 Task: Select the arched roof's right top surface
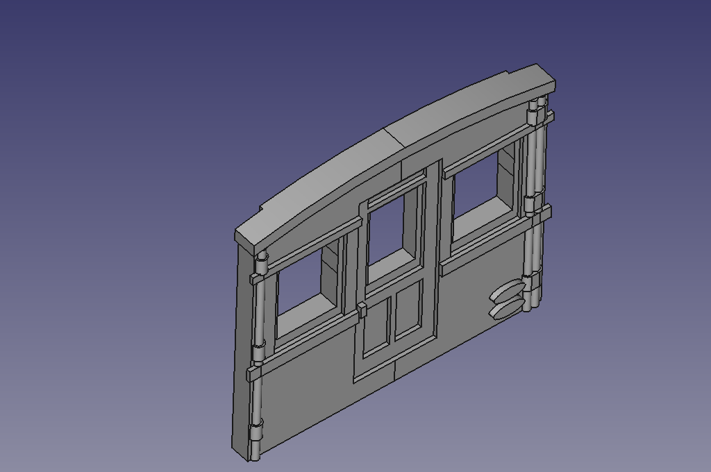[472, 104]
